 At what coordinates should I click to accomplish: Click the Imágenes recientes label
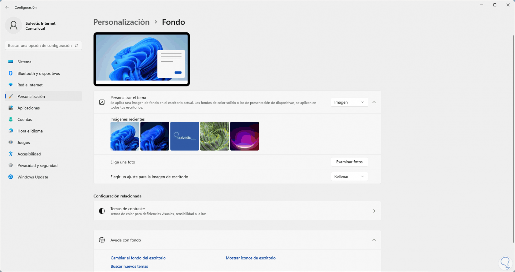pyautogui.click(x=127, y=119)
